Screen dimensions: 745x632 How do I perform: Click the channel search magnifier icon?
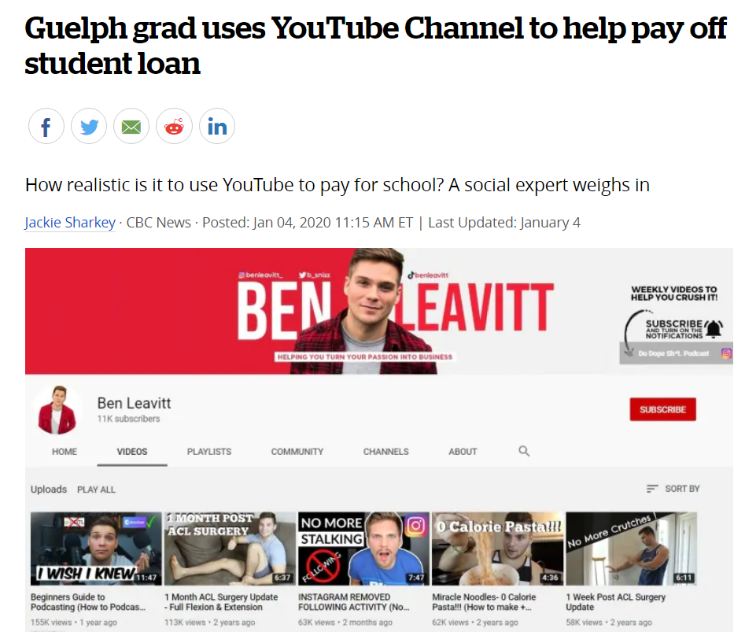(x=524, y=451)
